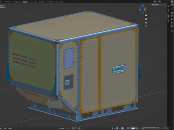
Task: Add a new workspace with plus button
Action: point(65,2)
